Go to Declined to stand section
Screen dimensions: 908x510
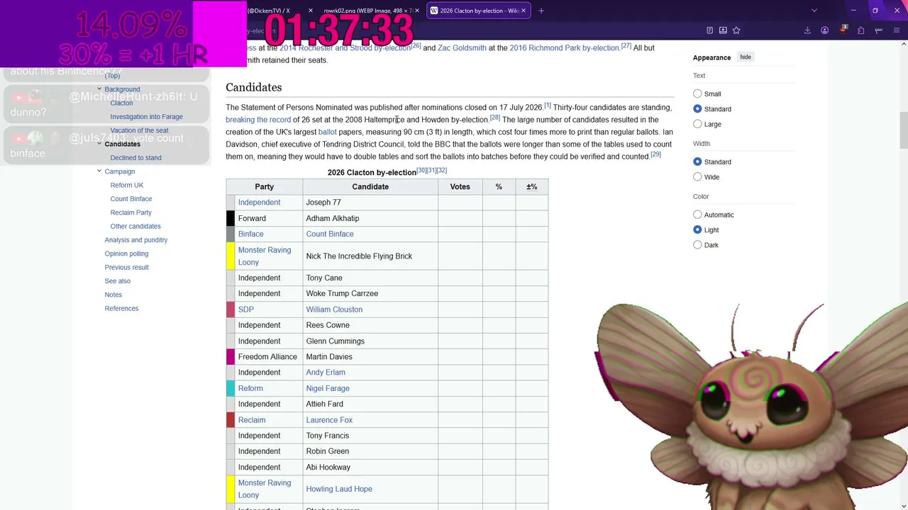[135, 158]
